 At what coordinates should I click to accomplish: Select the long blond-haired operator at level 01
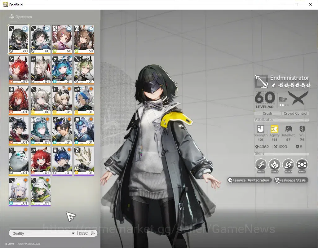[41, 70]
